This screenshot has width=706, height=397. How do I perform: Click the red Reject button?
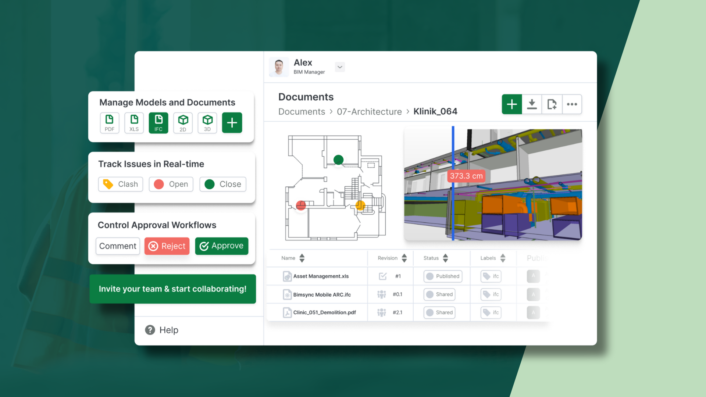click(x=167, y=246)
